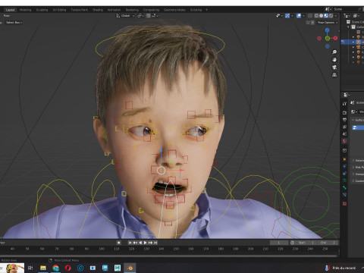The image size is (364, 273).
Task: Open Opera browser from the taskbar
Action: pos(68,268)
